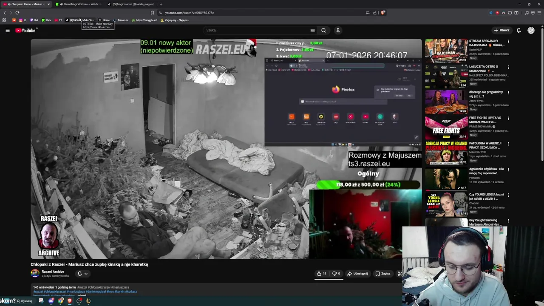
Task: Open options for Agnieszka Chylińska video
Action: (x=508, y=170)
